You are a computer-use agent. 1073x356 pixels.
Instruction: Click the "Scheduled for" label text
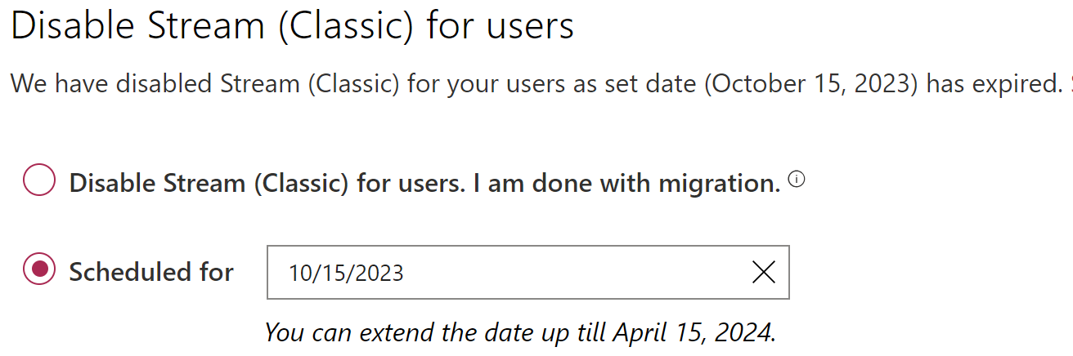pos(151,271)
